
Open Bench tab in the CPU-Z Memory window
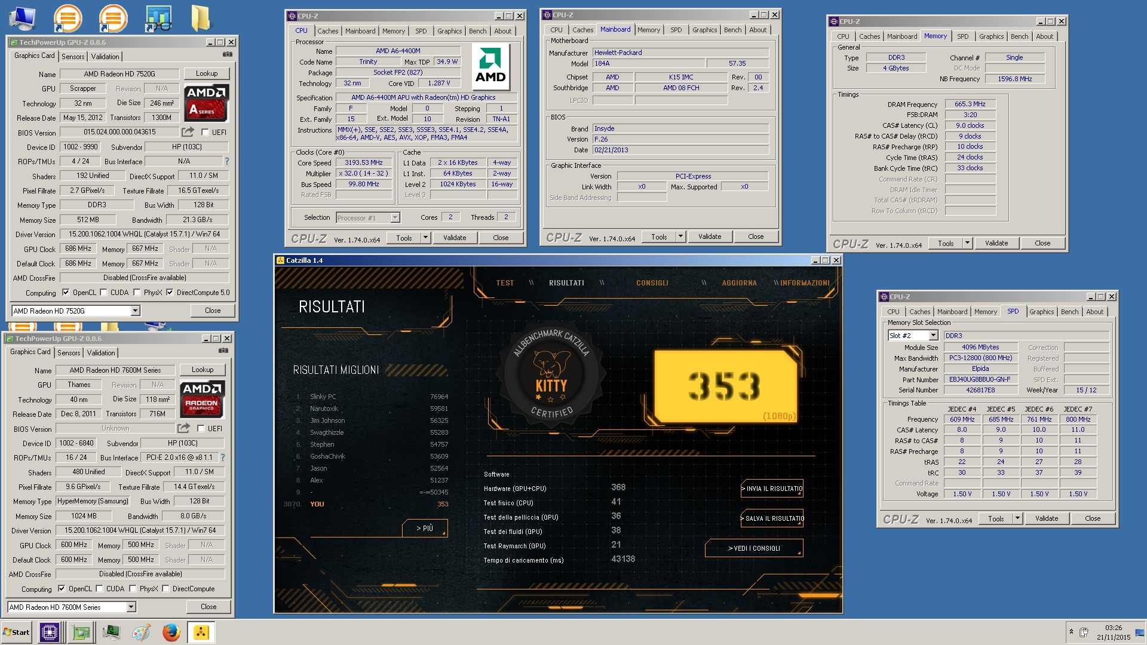[x=1019, y=36]
